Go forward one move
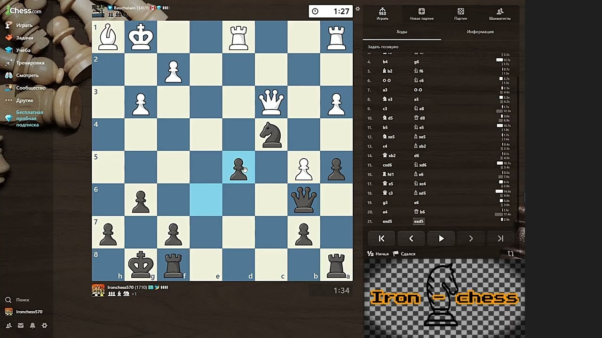The width and height of the screenshot is (602, 338). point(471,238)
